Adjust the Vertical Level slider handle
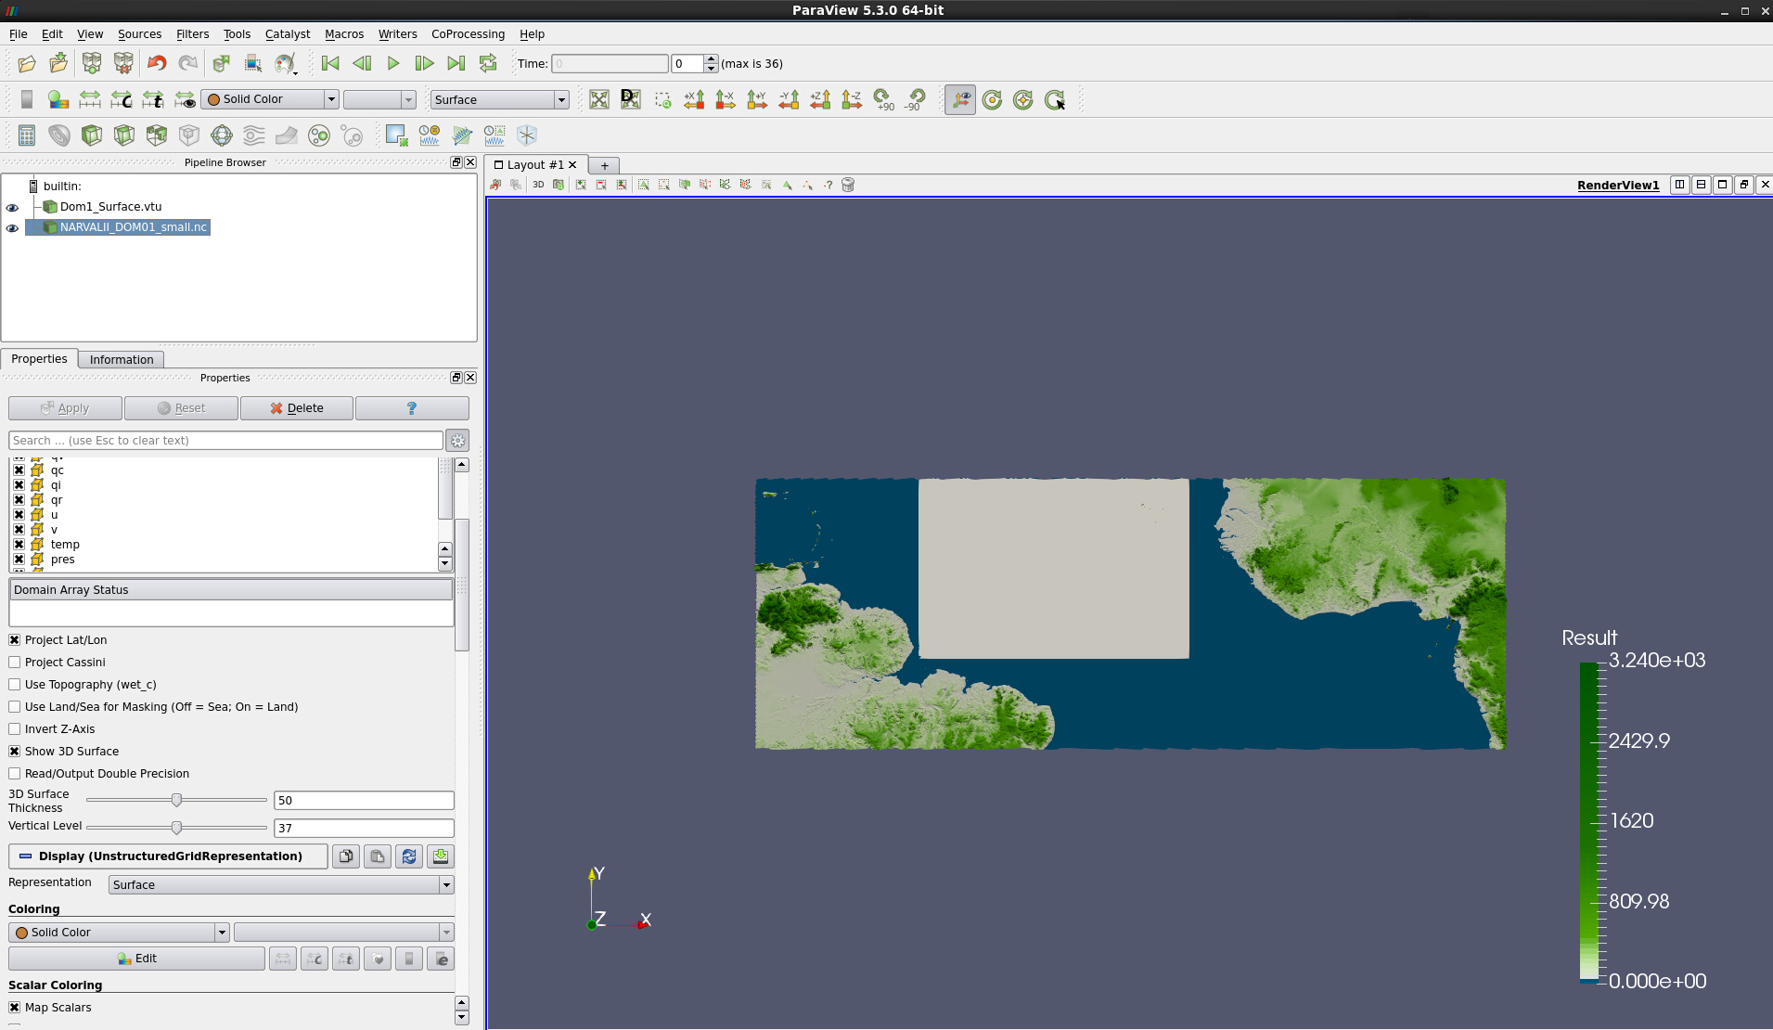The width and height of the screenshot is (1773, 1030). [176, 828]
